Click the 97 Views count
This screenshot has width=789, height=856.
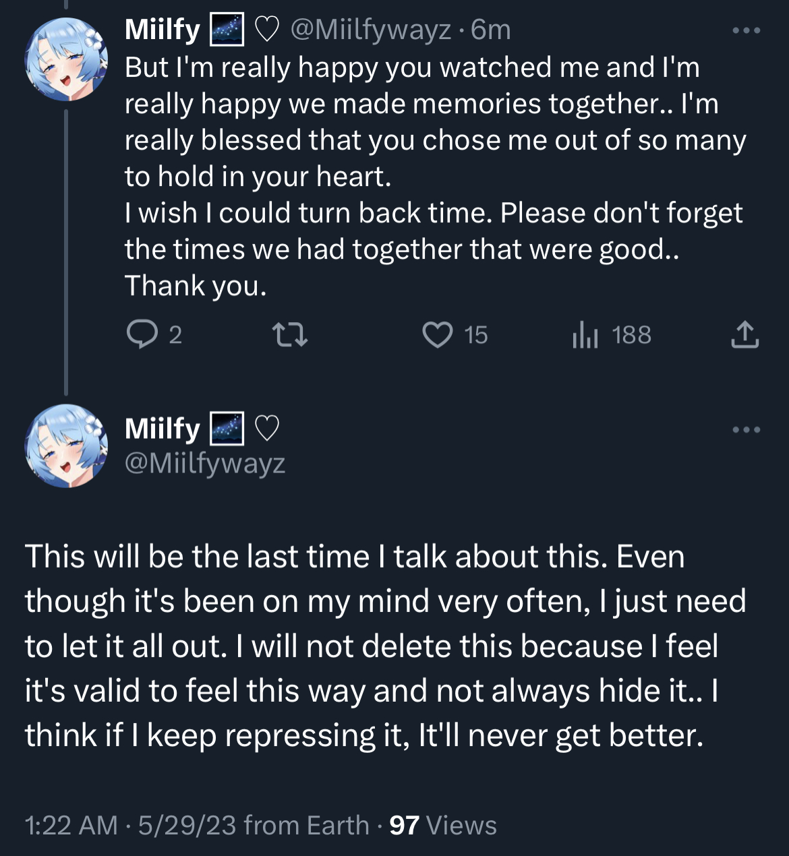pyautogui.click(x=443, y=825)
